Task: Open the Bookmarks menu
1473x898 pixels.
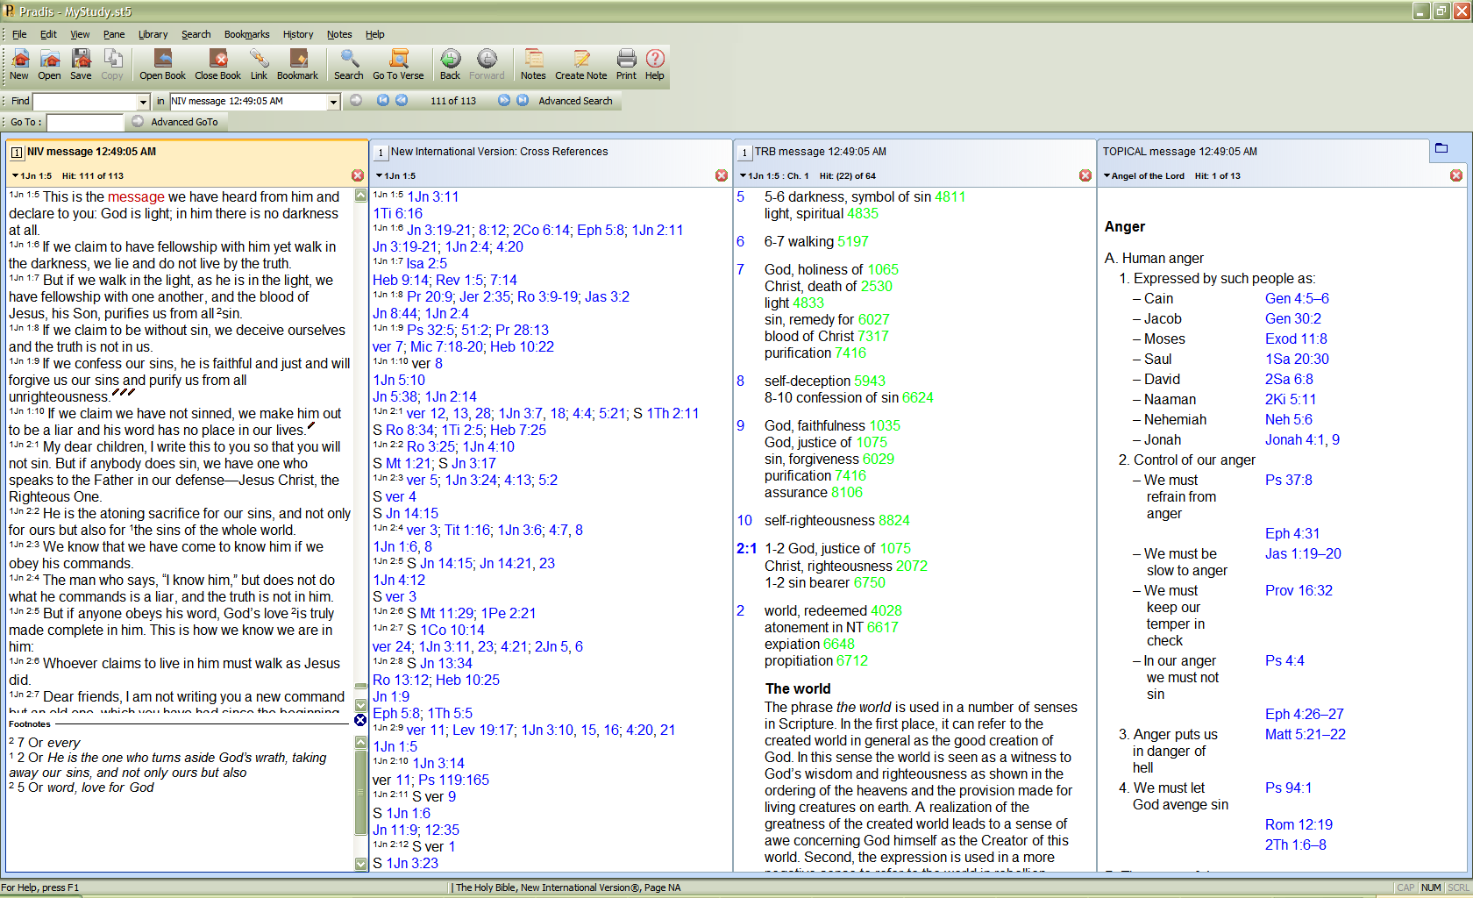Action: click(246, 34)
